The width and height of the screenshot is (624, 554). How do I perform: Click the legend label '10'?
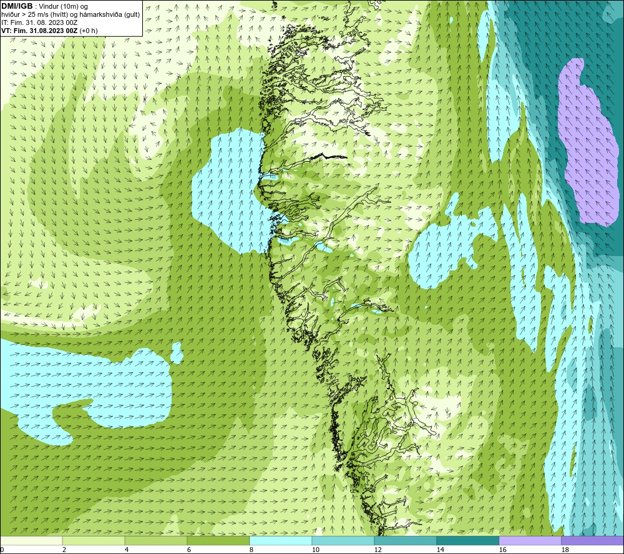[x=315, y=550]
